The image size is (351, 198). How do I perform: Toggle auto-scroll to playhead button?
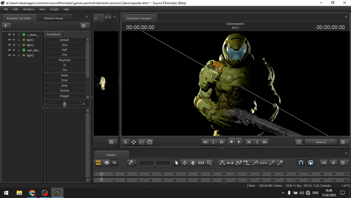323,163
